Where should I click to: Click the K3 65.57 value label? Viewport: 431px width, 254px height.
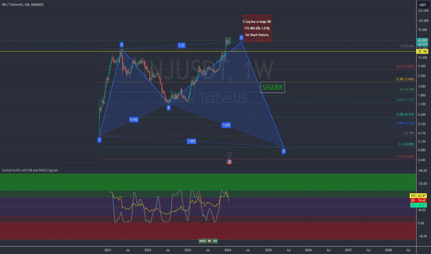pos(419,205)
